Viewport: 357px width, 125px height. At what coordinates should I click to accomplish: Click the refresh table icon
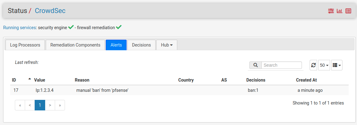(313, 65)
